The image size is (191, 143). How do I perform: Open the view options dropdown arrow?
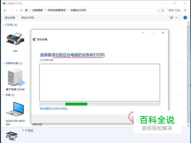click(176, 18)
